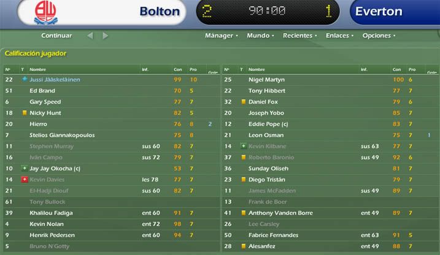Click the green cross icon by Kevin Kilbane
440x255 pixels.
point(243,146)
